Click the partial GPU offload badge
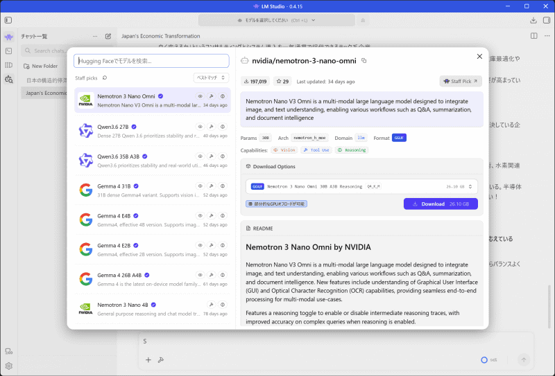555x376 pixels. [x=276, y=204]
